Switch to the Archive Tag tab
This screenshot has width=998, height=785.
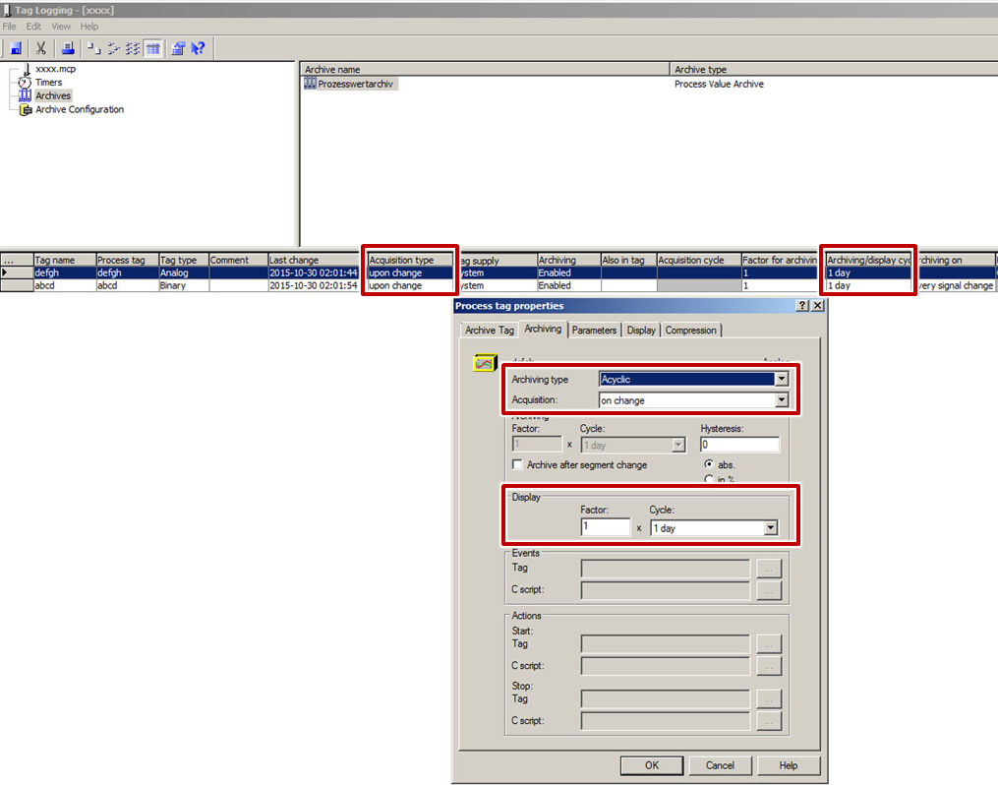[x=489, y=330]
